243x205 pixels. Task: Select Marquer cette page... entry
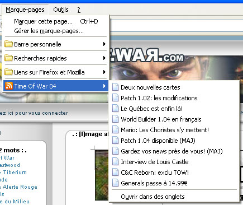click(x=56, y=21)
